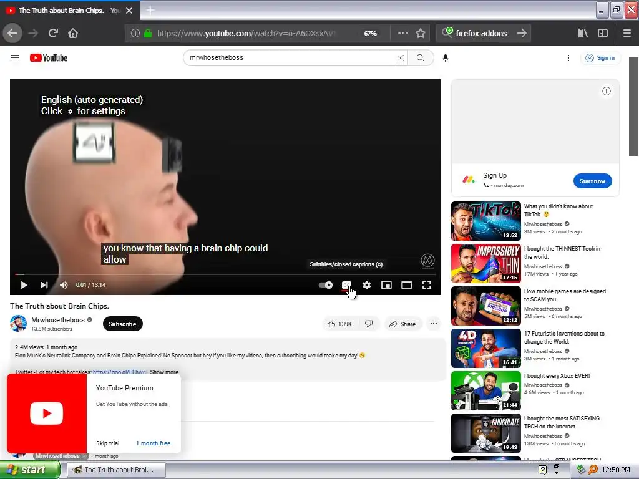Image resolution: width=639 pixels, height=479 pixels.
Task: Play the video
Action: (x=24, y=285)
